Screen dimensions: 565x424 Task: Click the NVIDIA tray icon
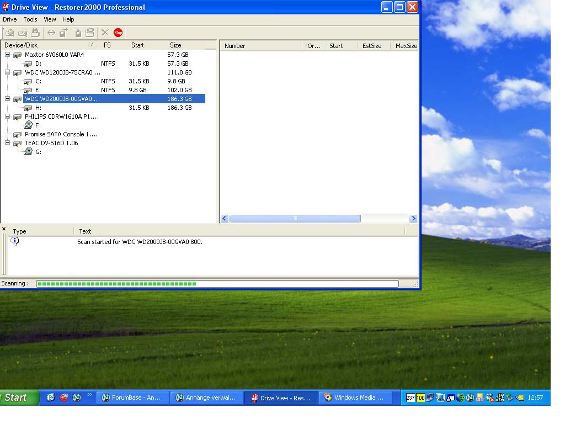point(520,397)
